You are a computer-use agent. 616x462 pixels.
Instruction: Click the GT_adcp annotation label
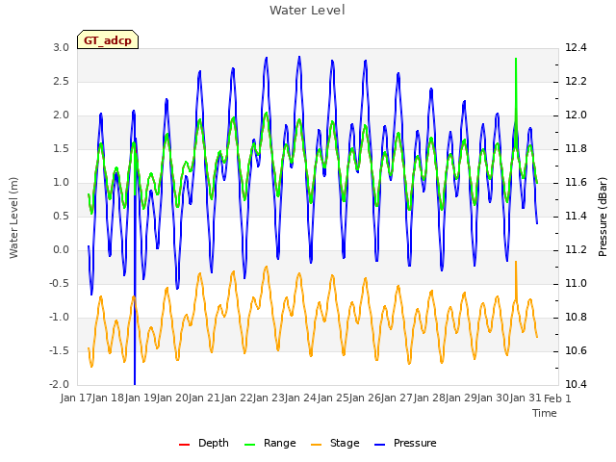coord(108,40)
